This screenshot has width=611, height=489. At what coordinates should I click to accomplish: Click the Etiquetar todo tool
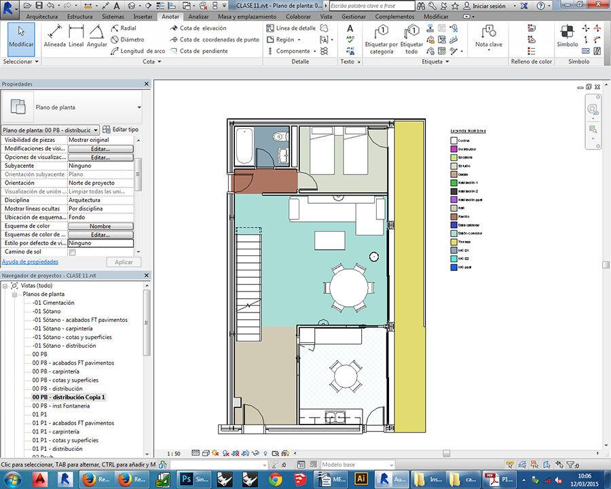pyautogui.click(x=411, y=38)
